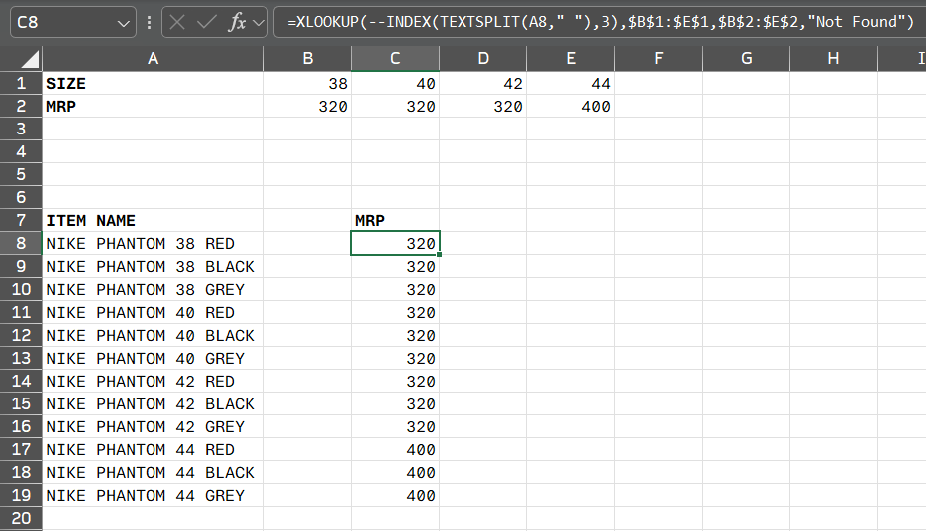Click MRP result 320 in row 16
The width and height of the screenshot is (926, 531).
tap(395, 427)
